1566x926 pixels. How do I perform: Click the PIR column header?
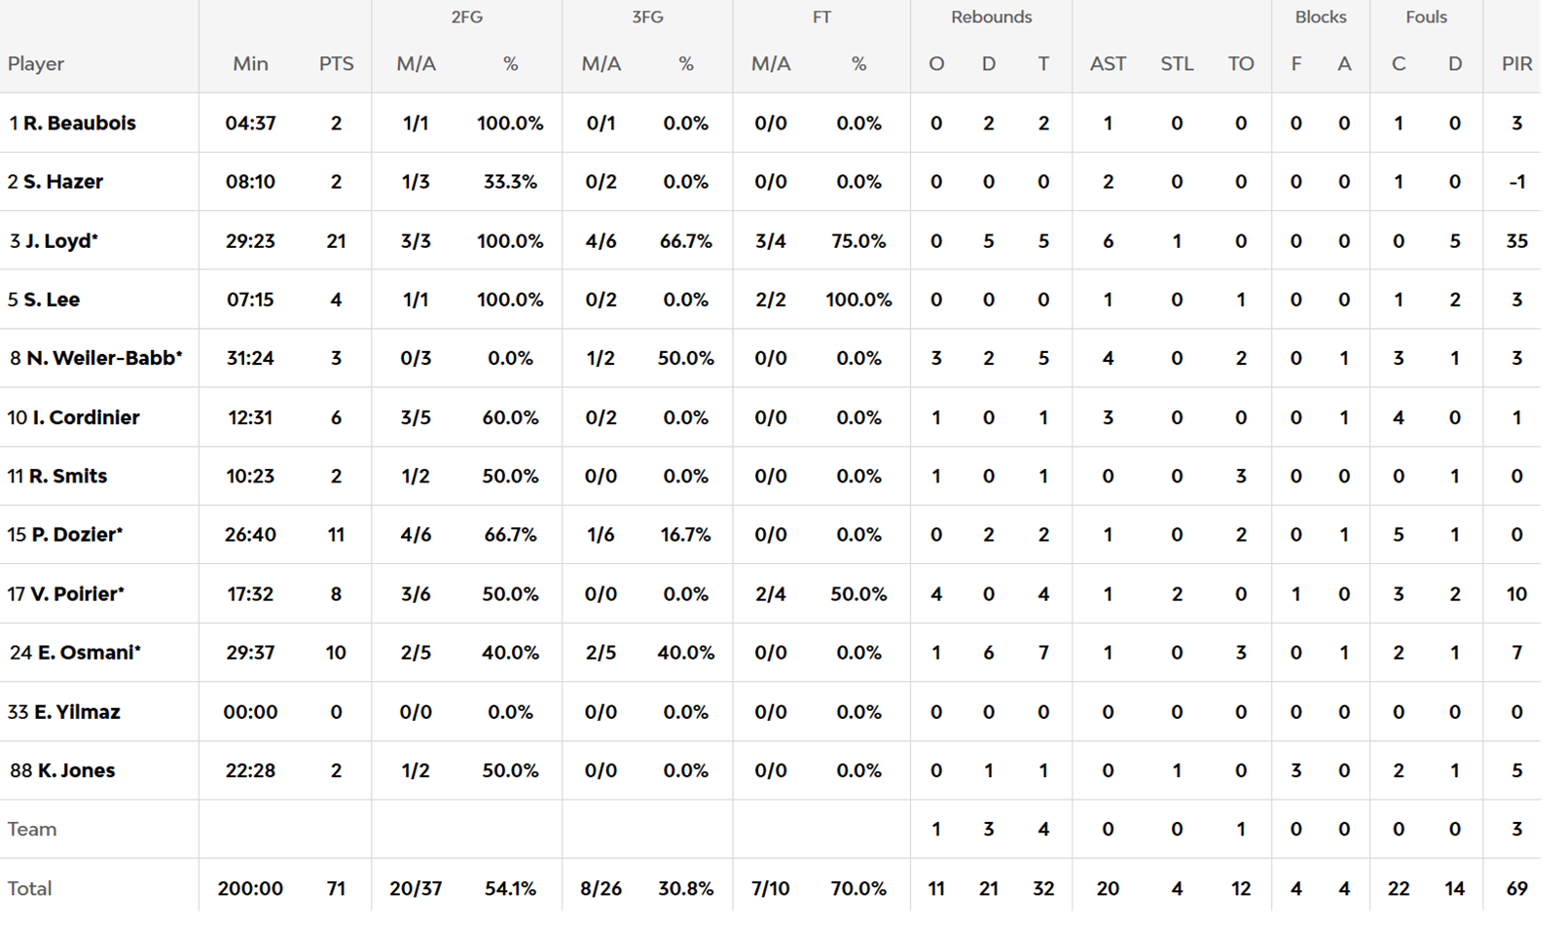[1516, 64]
